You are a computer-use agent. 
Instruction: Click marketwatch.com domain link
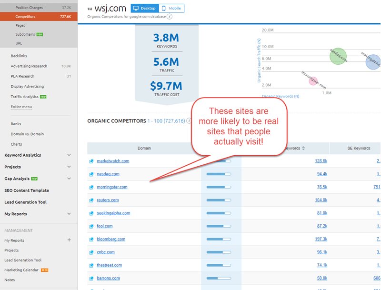(113, 161)
